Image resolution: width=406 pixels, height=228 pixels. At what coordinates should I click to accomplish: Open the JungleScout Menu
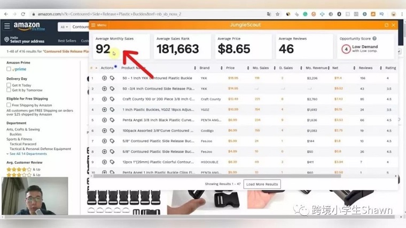pyautogui.click(x=99, y=25)
